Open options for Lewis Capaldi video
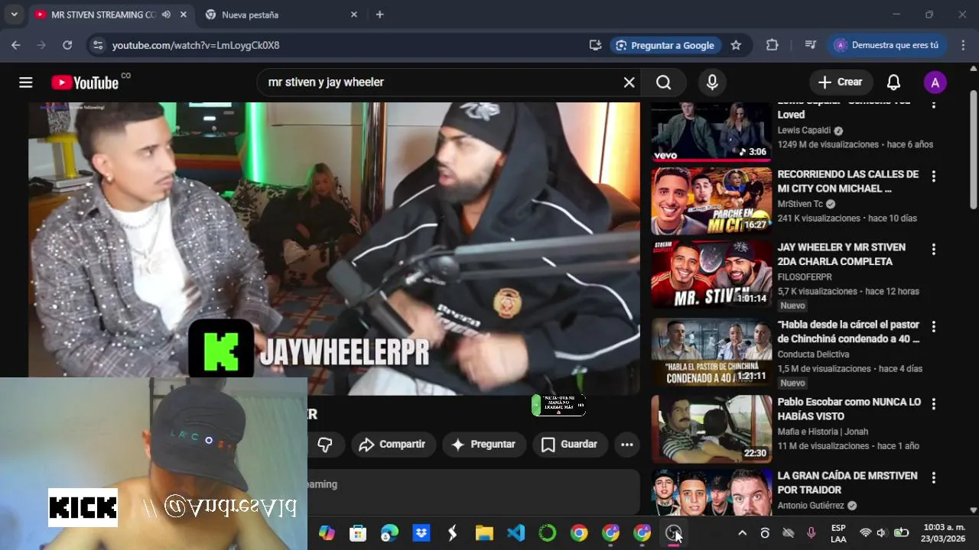Image resolution: width=979 pixels, height=550 pixels. (x=934, y=104)
